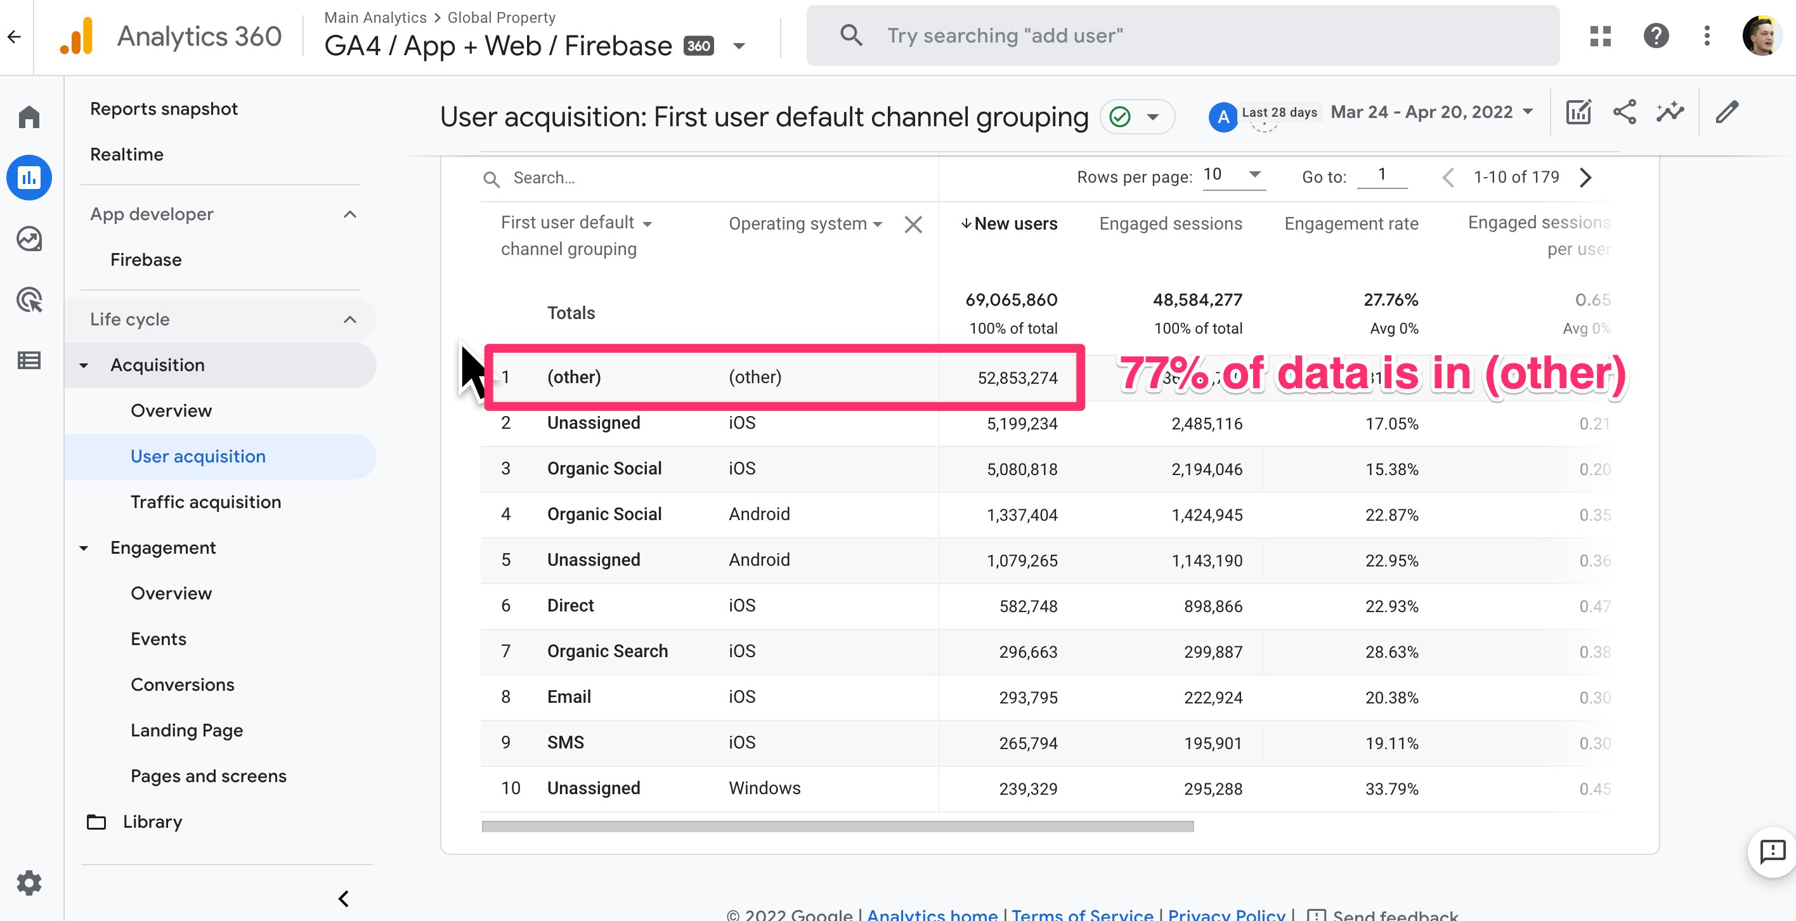
Task: Open Reports snapshot
Action: click(164, 108)
